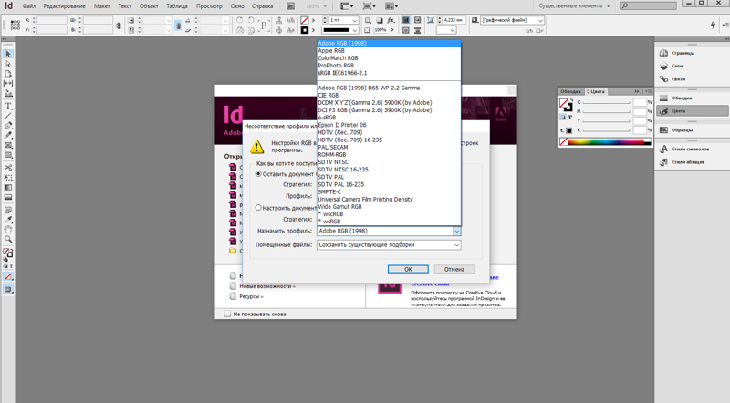Select the Eyedropper tool

[x=8, y=220]
